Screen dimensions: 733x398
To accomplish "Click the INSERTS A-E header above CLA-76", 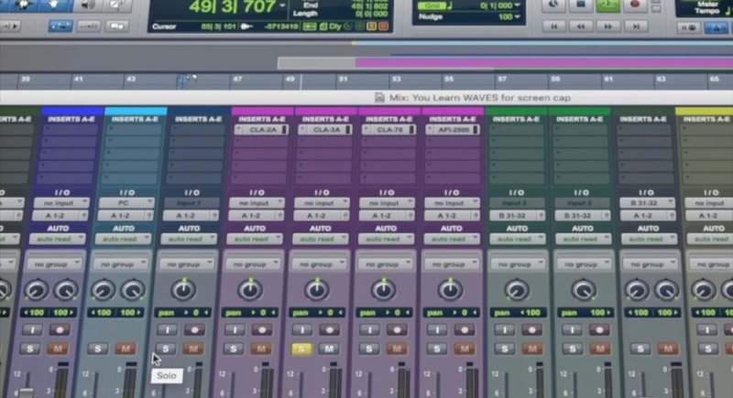I will click(388, 120).
